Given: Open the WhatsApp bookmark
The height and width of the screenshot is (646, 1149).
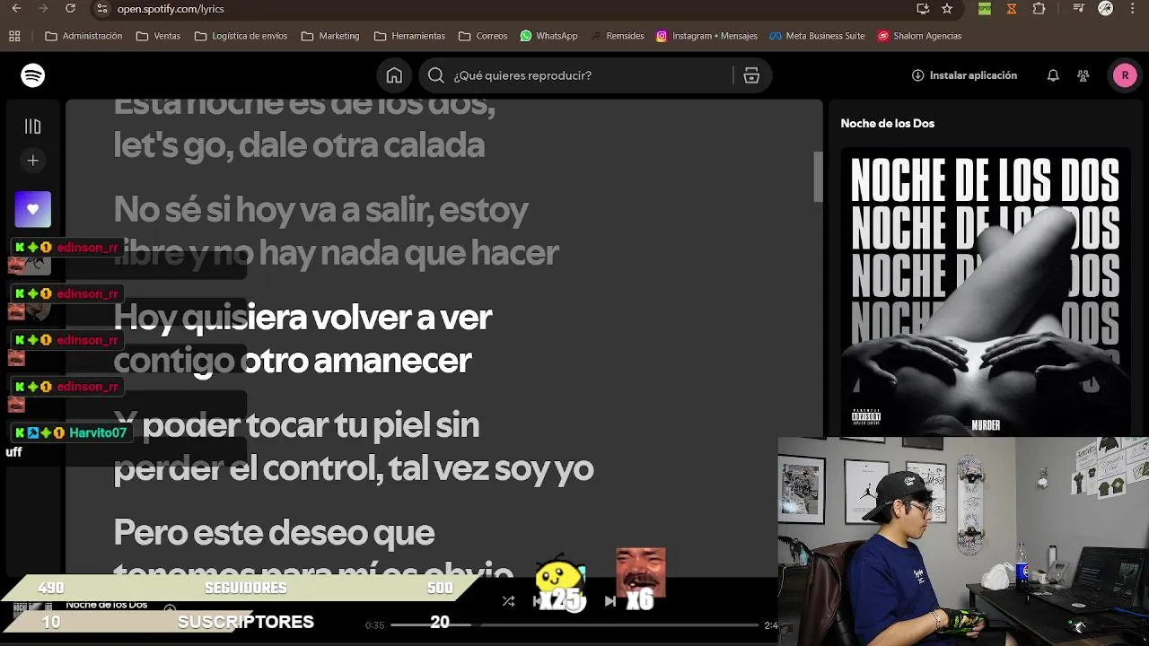Looking at the screenshot, I should 548,36.
